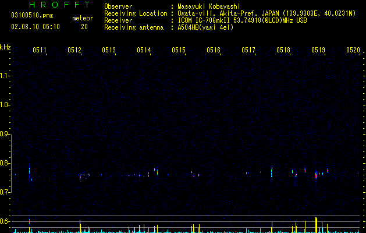Image resolution: width=366 pixels, height=233 pixels.
Task: Click the gray frequency range bracket on axis
Action: point(11,164)
